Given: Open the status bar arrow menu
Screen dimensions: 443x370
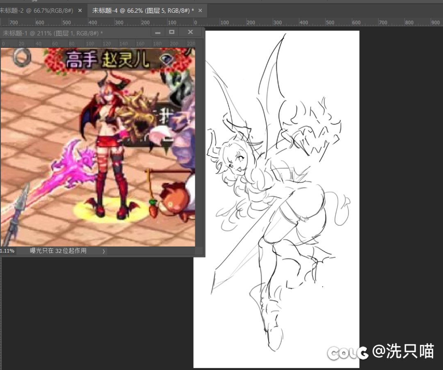Looking at the screenshot, I should pos(104,251).
